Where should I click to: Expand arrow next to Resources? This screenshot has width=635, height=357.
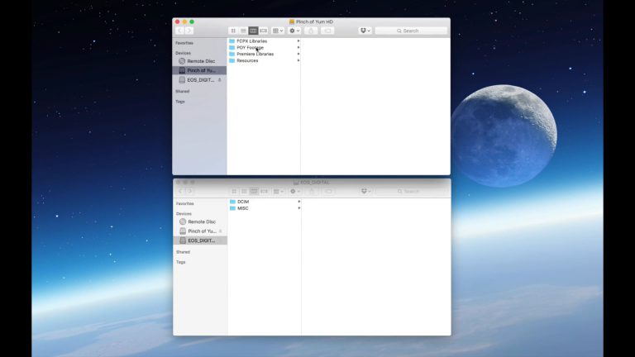click(x=298, y=60)
